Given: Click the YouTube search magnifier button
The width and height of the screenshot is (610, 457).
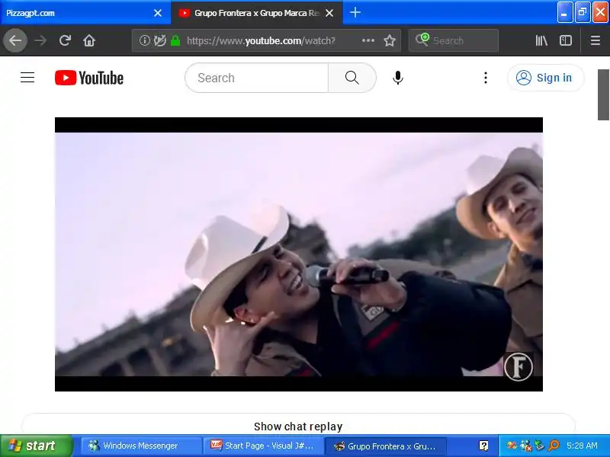Looking at the screenshot, I should point(352,78).
